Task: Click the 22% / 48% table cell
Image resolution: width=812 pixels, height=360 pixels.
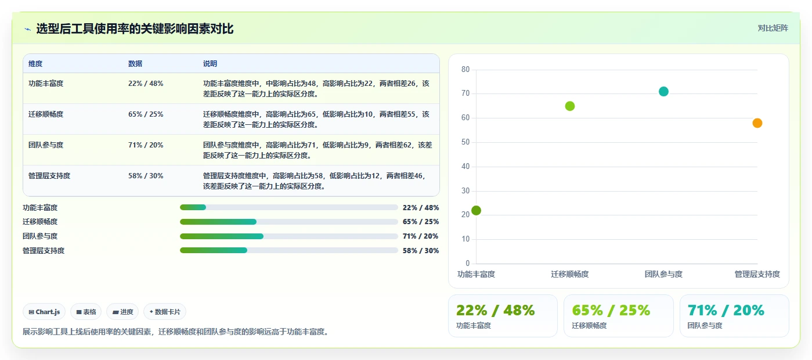Action: point(146,84)
